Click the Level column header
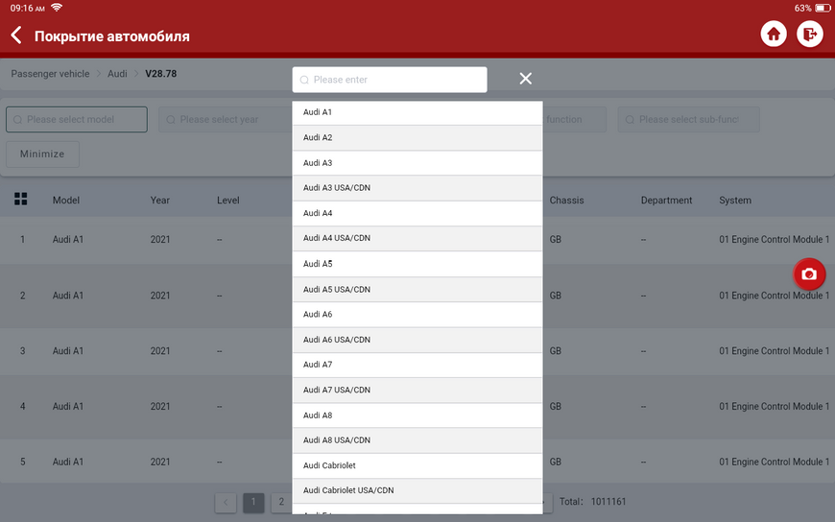This screenshot has width=835, height=522. 227,201
